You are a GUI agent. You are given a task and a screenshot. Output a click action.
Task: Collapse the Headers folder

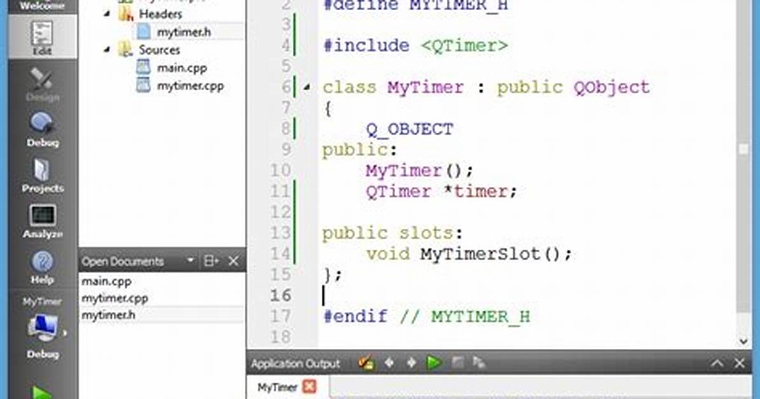click(x=107, y=13)
